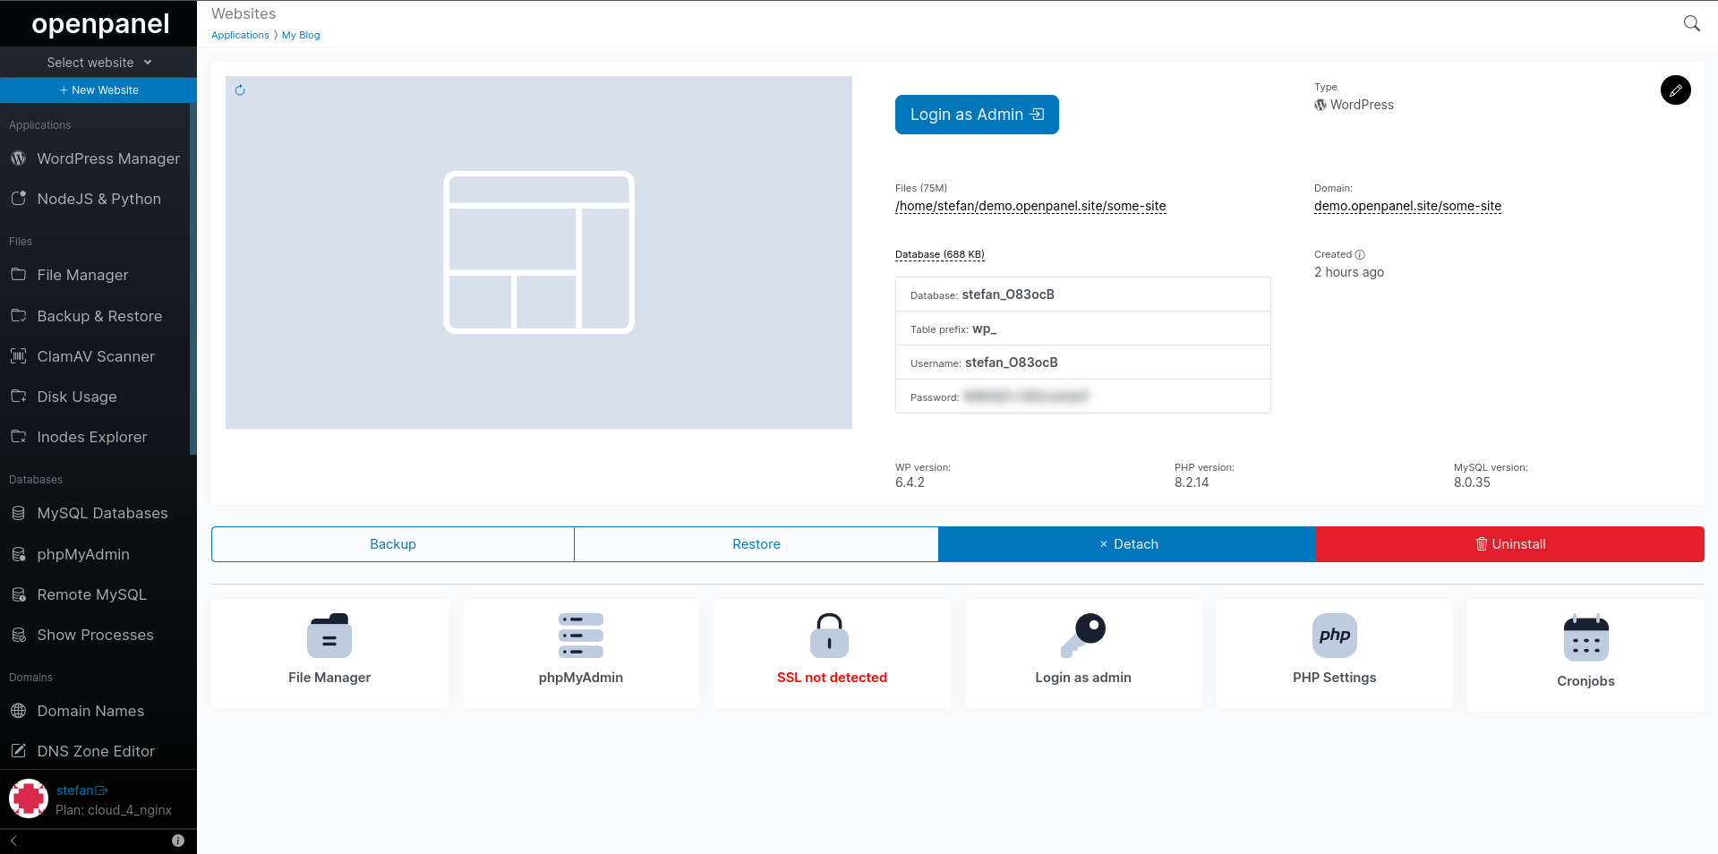Click the Applications breadcrumb link
Screen dimensions: 1718x854
click(x=240, y=35)
